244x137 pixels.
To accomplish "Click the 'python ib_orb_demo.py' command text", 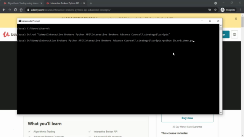I will click(x=178, y=41).
